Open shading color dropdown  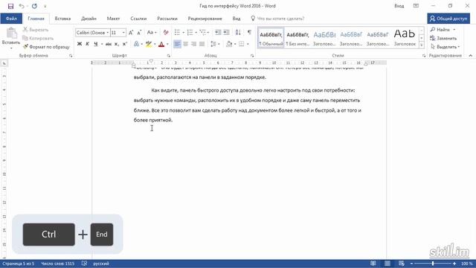click(235, 44)
